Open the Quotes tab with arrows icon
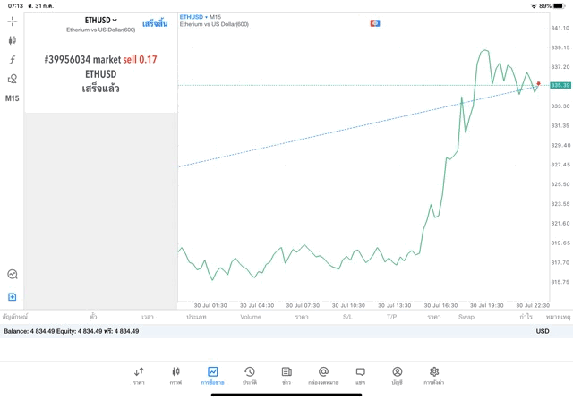 pyautogui.click(x=139, y=375)
